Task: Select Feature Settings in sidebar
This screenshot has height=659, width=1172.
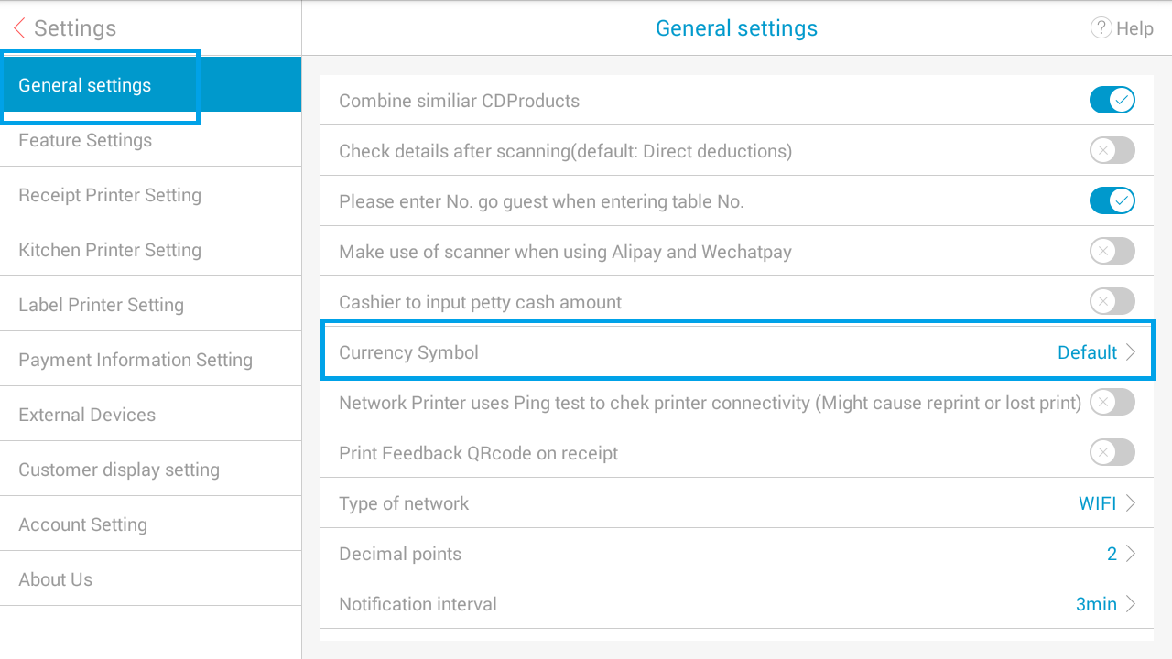Action: (150, 140)
